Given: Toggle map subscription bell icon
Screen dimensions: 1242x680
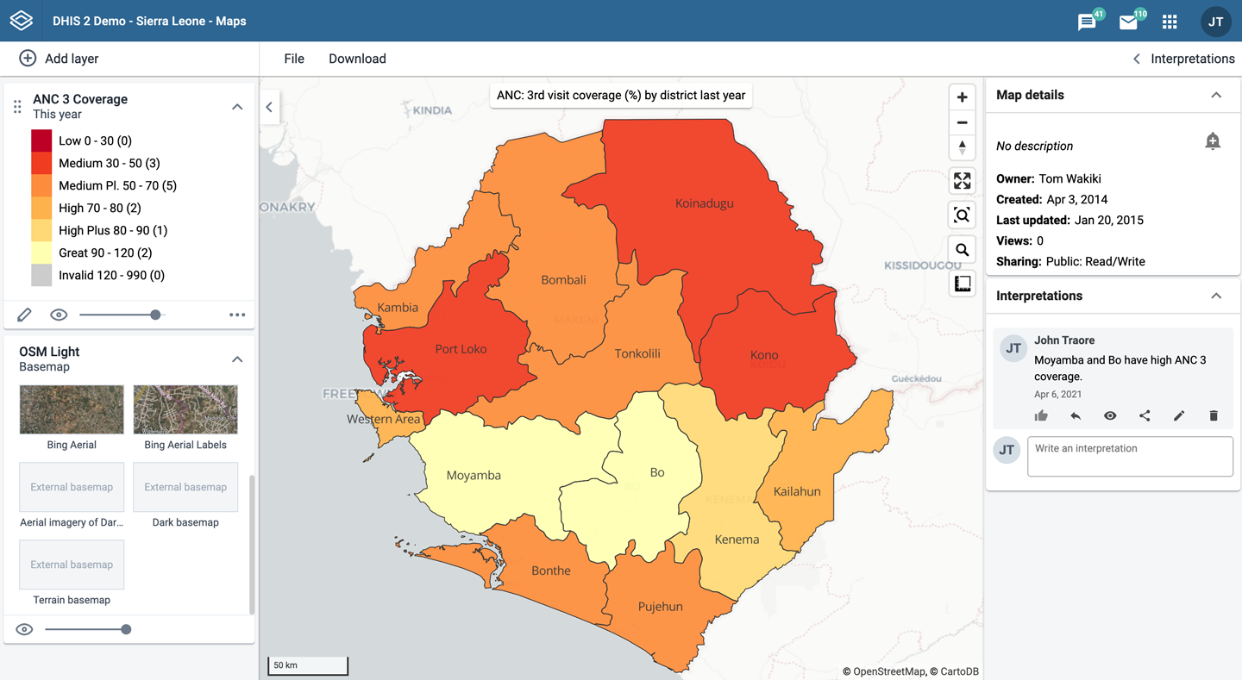Looking at the screenshot, I should 1213,141.
